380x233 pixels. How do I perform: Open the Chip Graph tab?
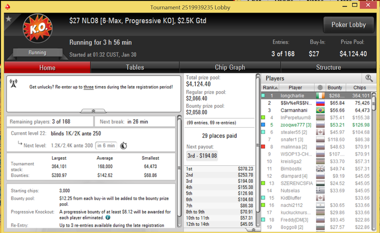tap(230, 67)
